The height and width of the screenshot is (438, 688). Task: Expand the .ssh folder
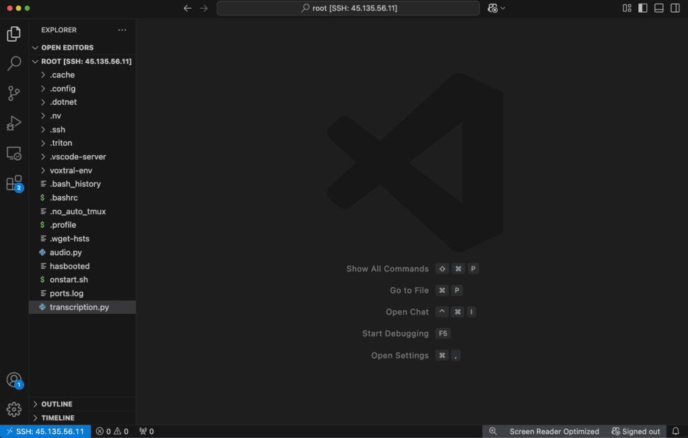[82, 130]
